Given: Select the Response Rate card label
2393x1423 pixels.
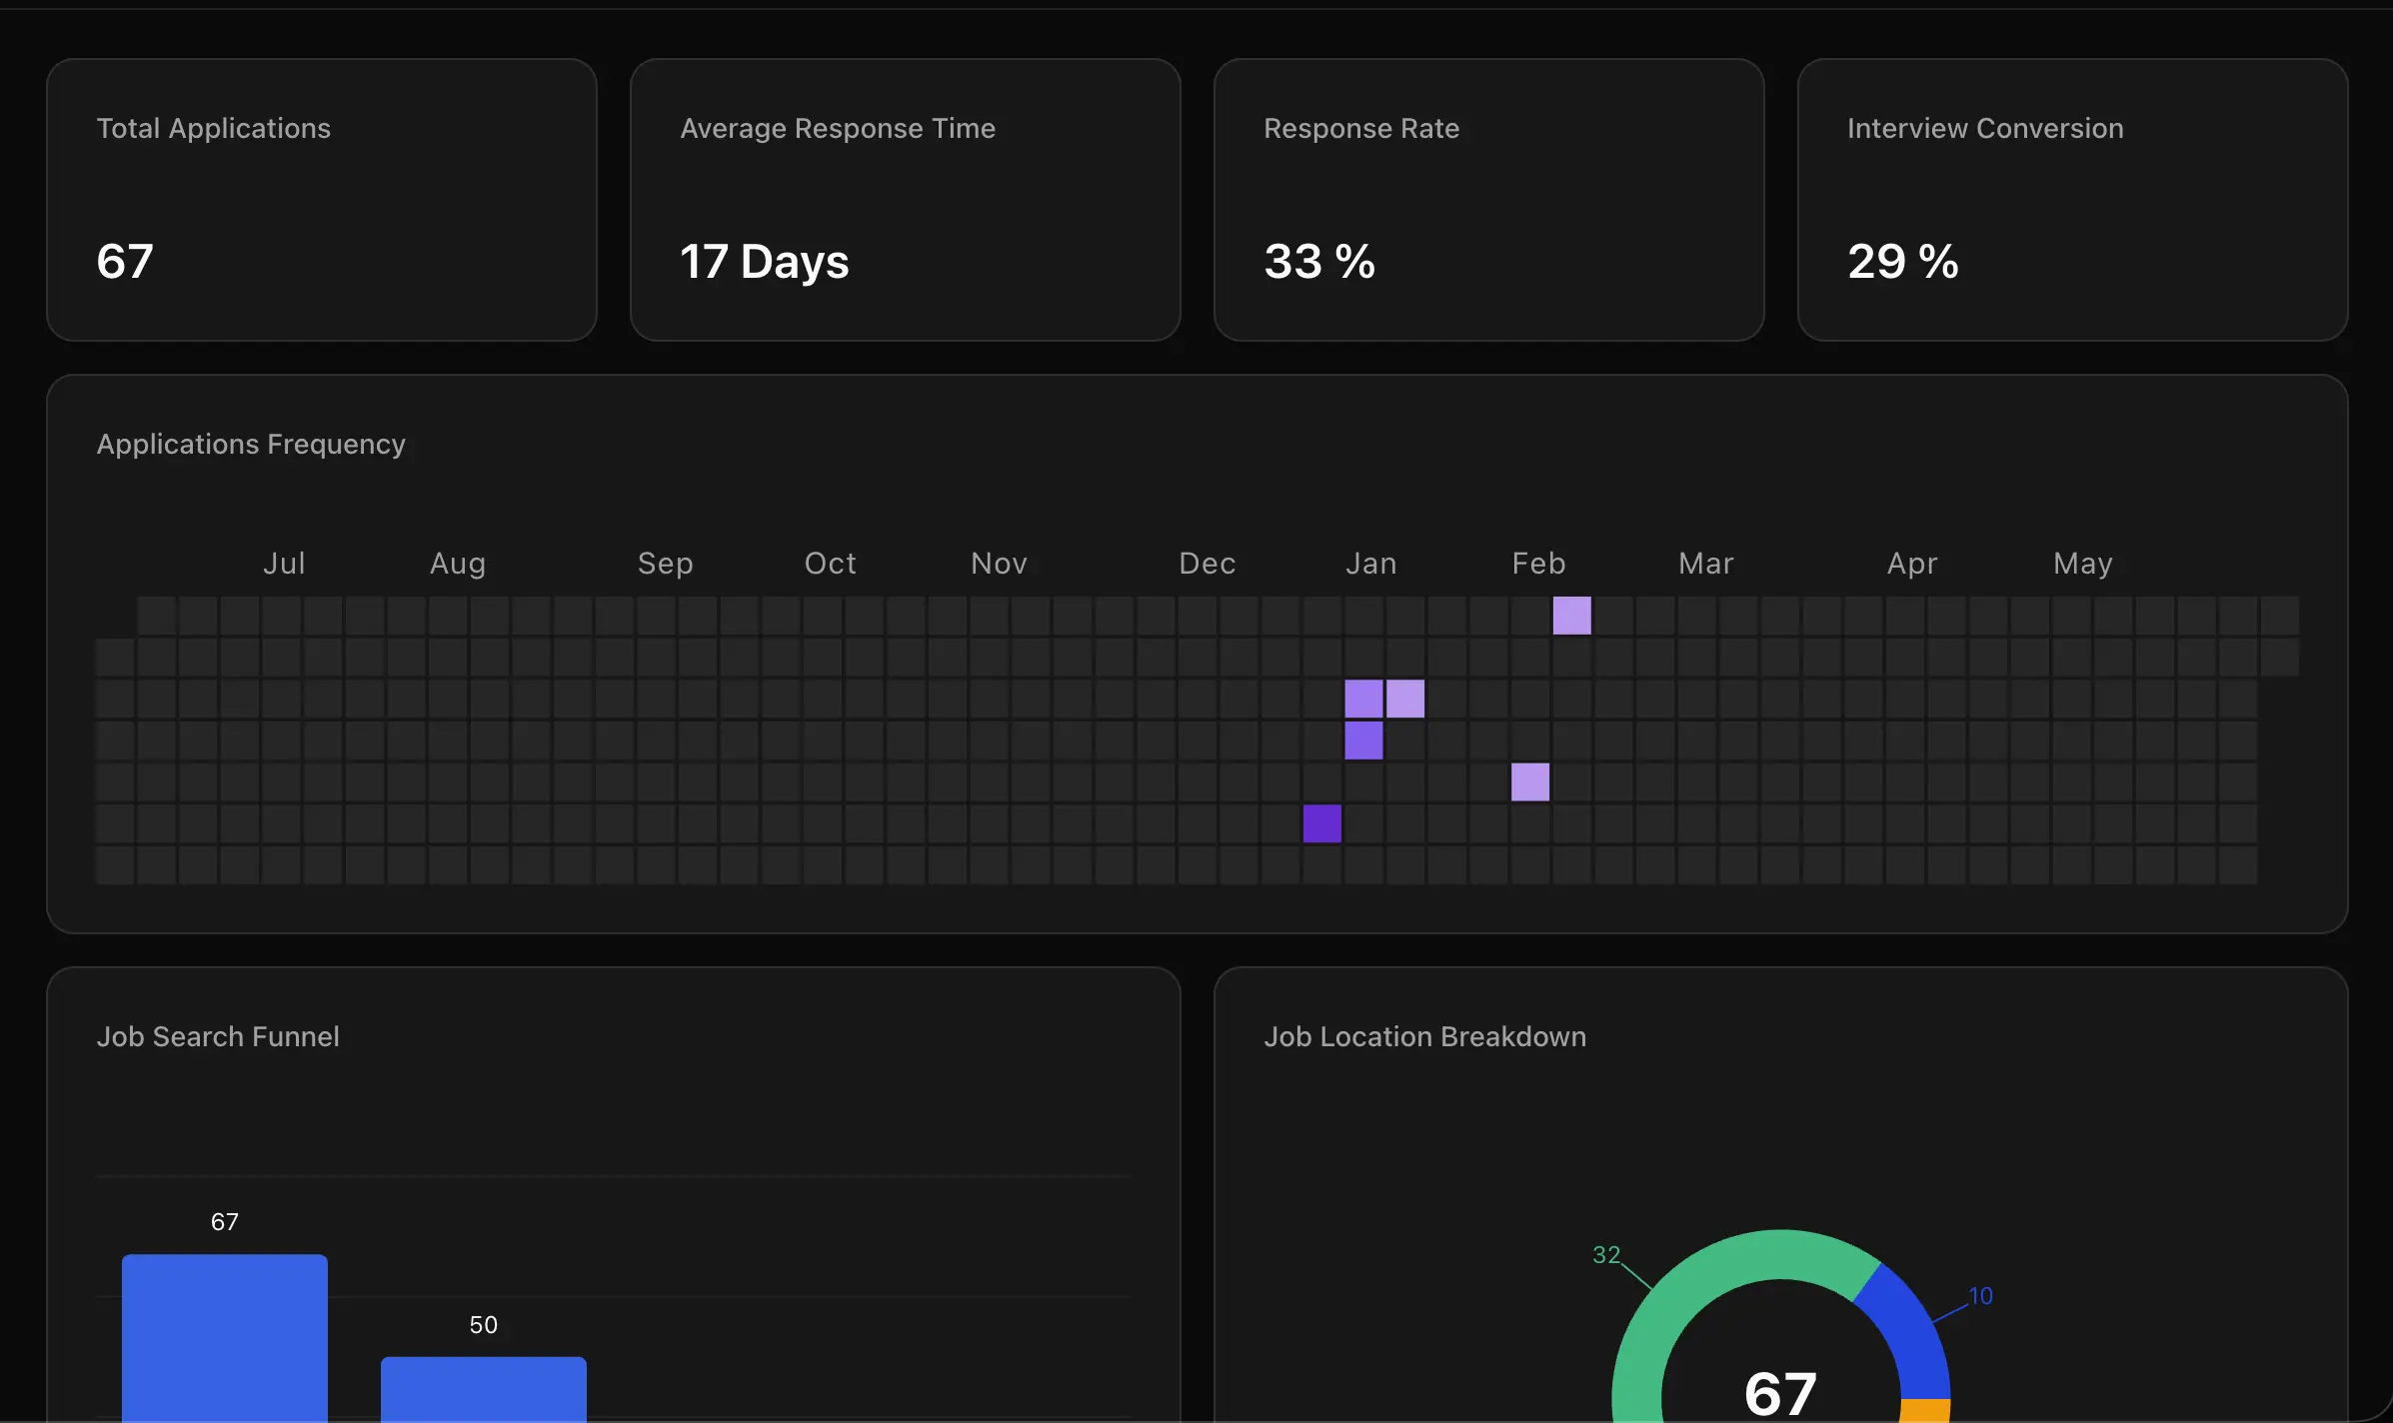Looking at the screenshot, I should tap(1361, 129).
